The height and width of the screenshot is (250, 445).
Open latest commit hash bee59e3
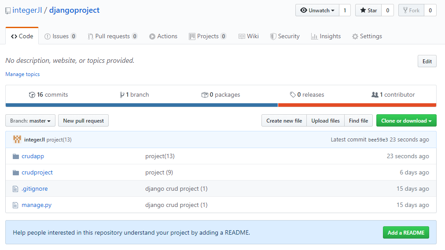coord(378,140)
